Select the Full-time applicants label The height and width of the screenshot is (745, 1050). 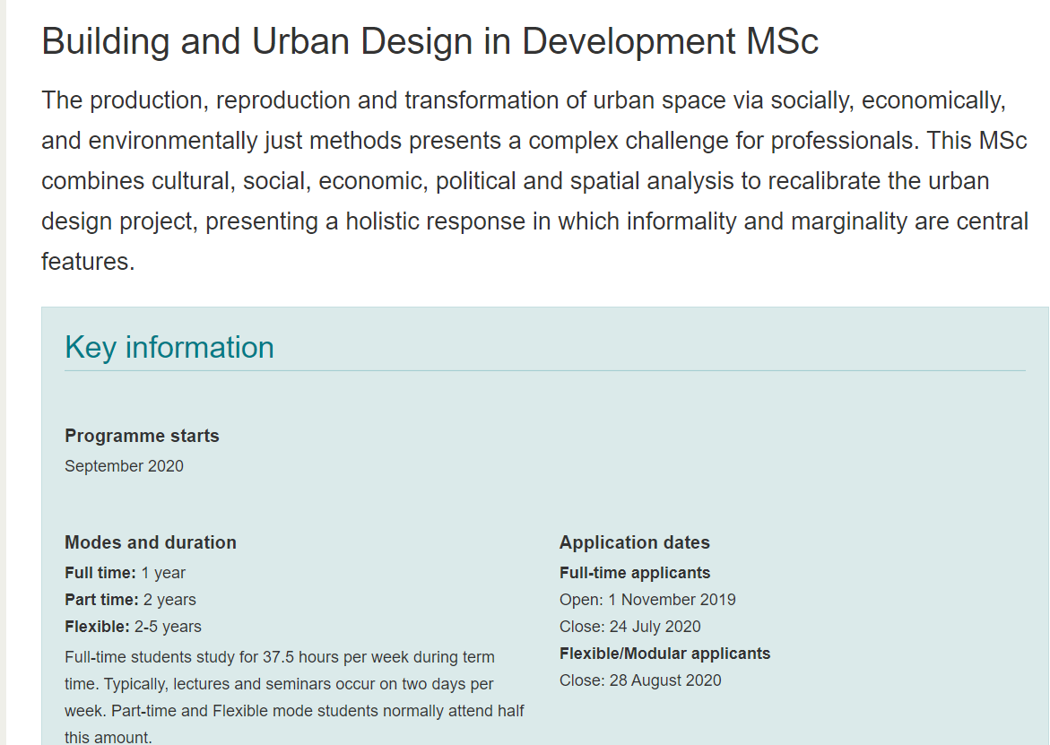tap(634, 573)
